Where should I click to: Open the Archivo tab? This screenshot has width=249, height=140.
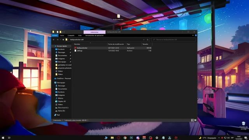[x=55, y=35]
